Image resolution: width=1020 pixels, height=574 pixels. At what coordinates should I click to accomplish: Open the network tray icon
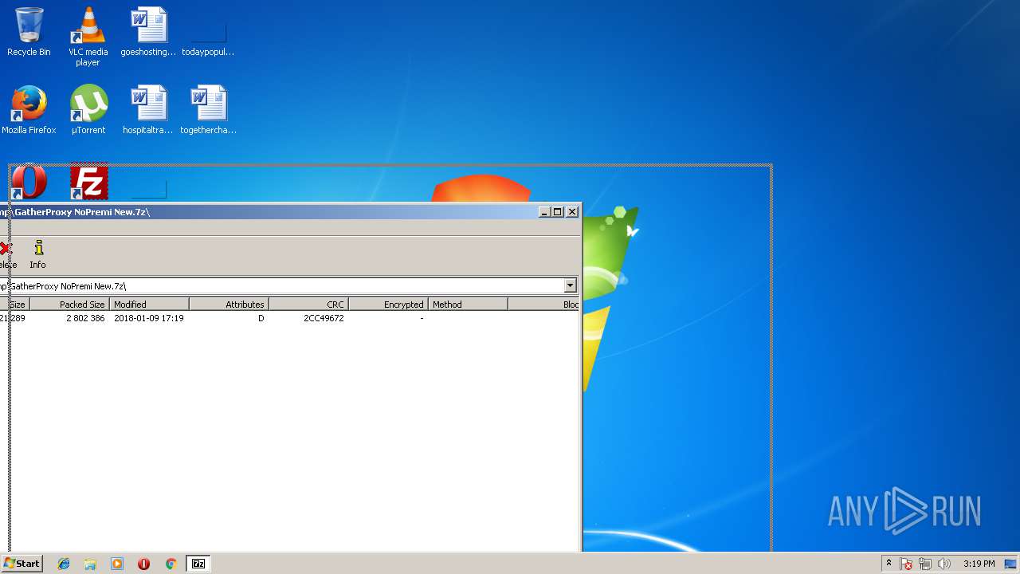tap(925, 564)
